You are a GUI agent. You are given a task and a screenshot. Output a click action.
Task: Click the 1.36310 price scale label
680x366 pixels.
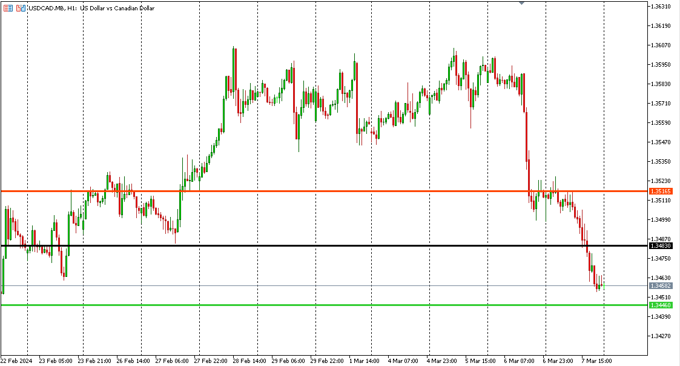[660, 7]
